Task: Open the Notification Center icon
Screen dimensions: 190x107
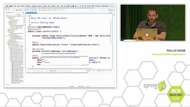Action: [113, 6]
